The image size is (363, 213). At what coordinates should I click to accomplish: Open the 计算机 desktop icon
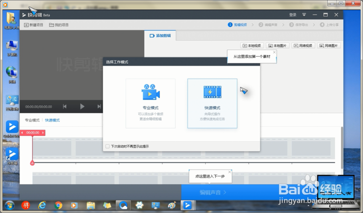pyautogui.click(x=12, y=48)
